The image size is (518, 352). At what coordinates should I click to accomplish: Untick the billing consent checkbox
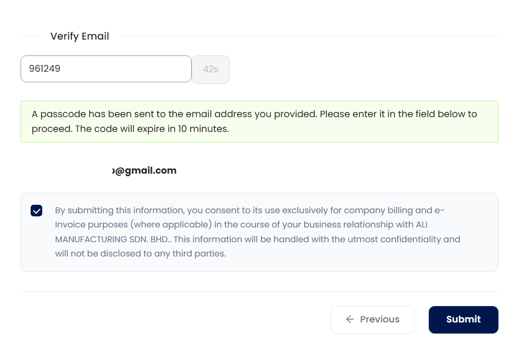36,211
